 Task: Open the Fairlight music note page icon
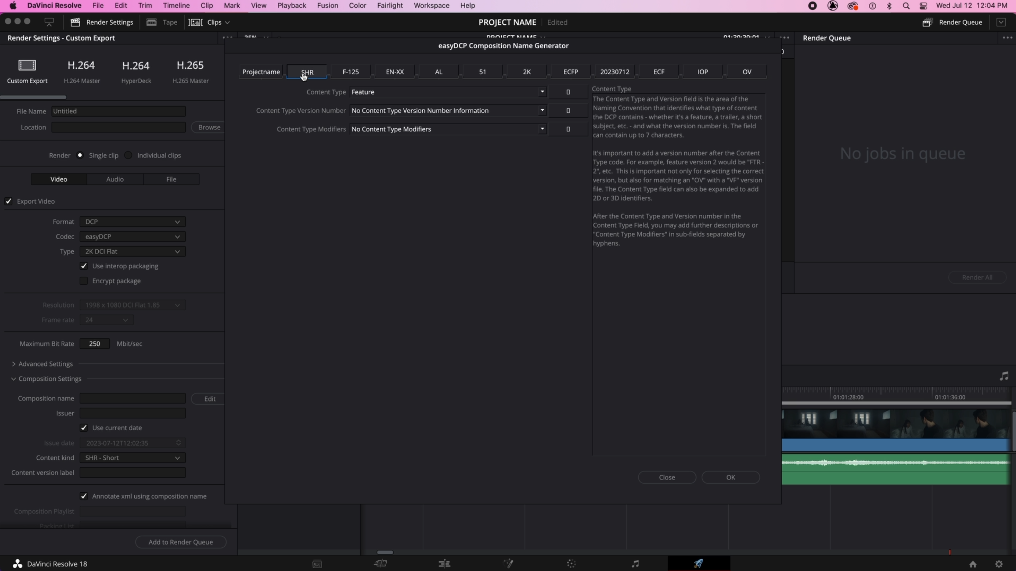coord(635,563)
